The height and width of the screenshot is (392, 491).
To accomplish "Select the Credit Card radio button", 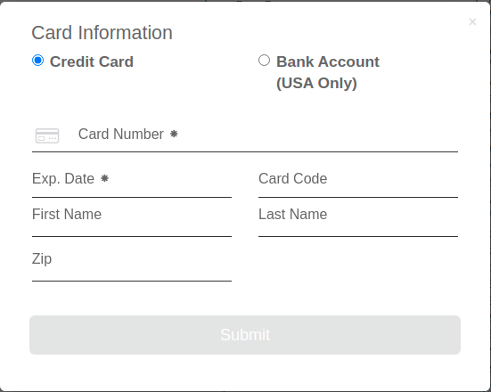I will tap(38, 61).
